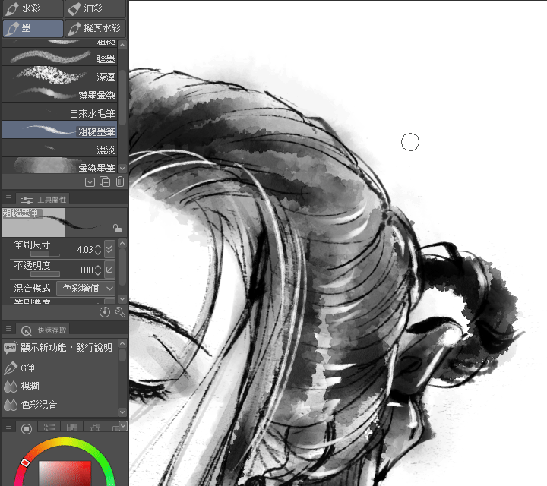Click the hue ring handle on color wheel
Viewport: 547px width, 486px height.
click(x=25, y=462)
